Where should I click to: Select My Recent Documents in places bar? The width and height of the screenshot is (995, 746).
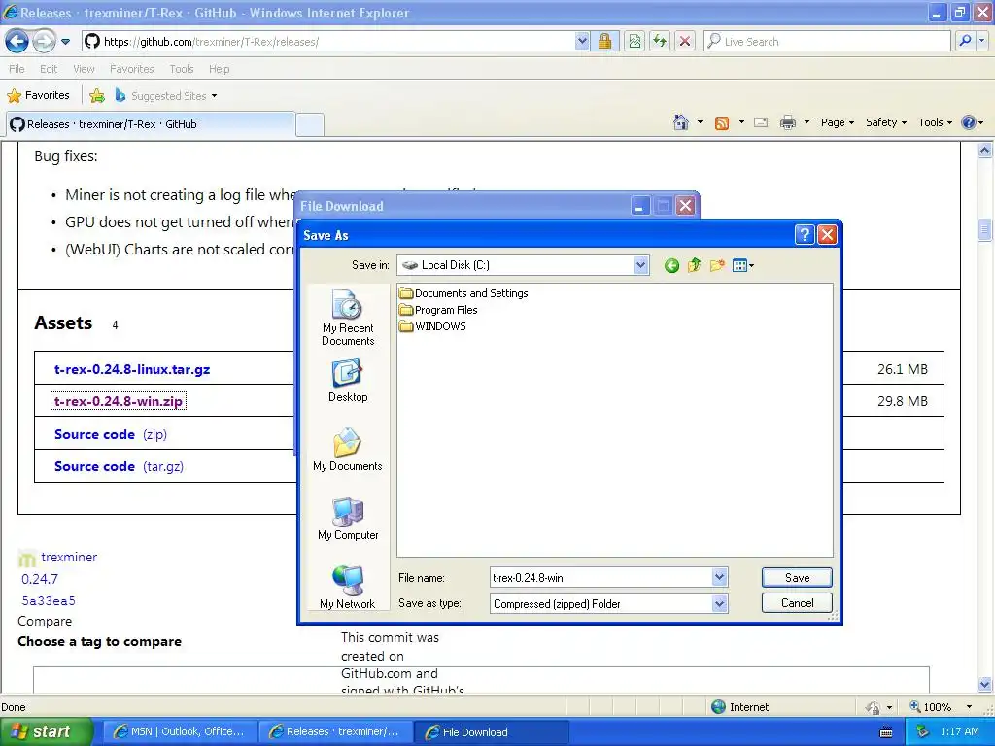tap(348, 319)
